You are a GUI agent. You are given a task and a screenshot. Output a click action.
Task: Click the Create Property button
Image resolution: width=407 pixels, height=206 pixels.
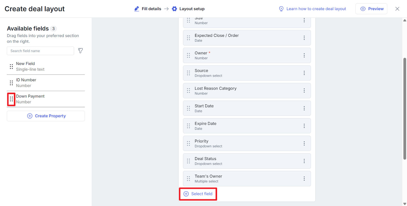click(46, 116)
